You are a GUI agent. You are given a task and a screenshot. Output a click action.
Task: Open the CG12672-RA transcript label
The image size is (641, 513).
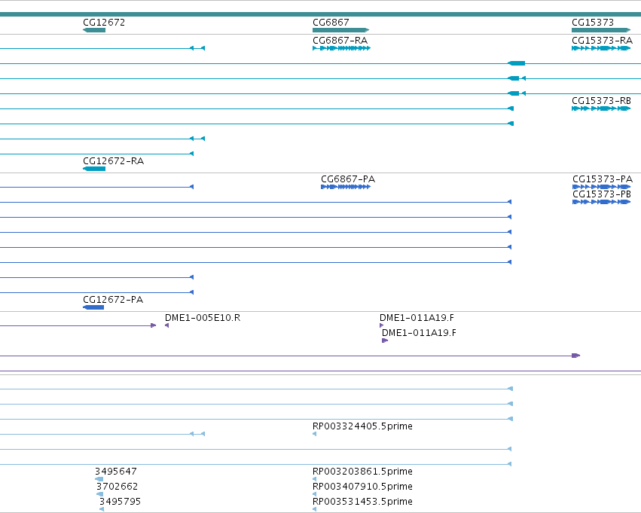(x=113, y=161)
